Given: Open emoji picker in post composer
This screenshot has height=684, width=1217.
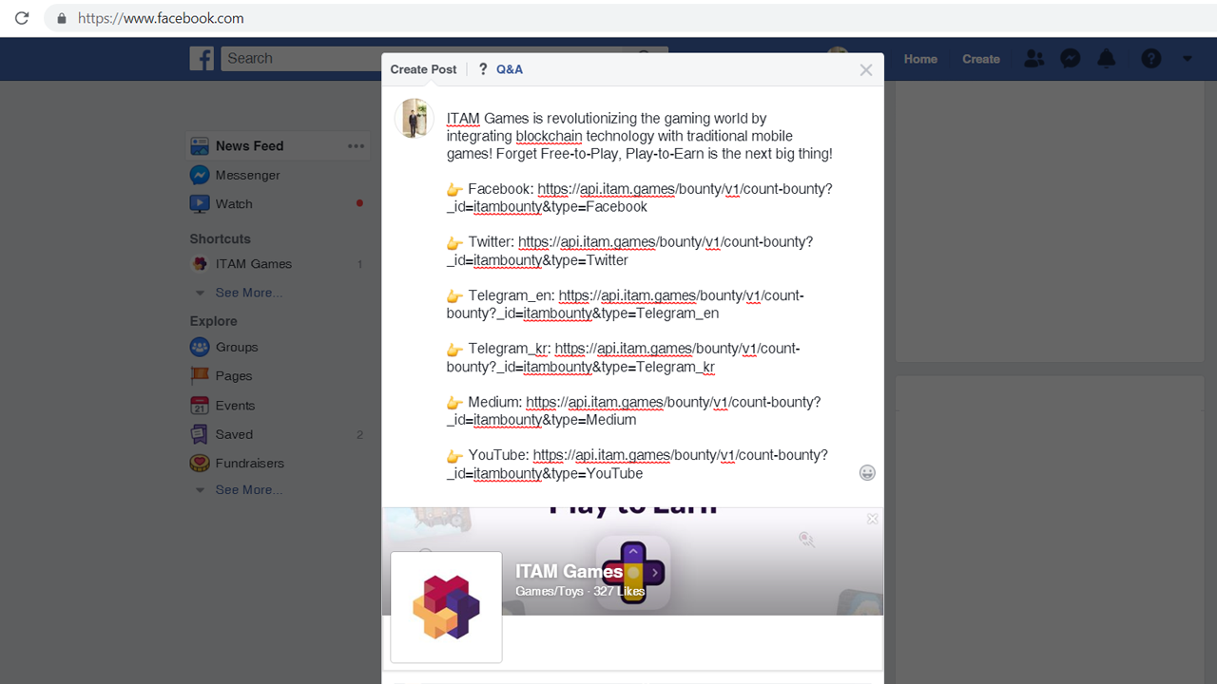Looking at the screenshot, I should (x=867, y=473).
